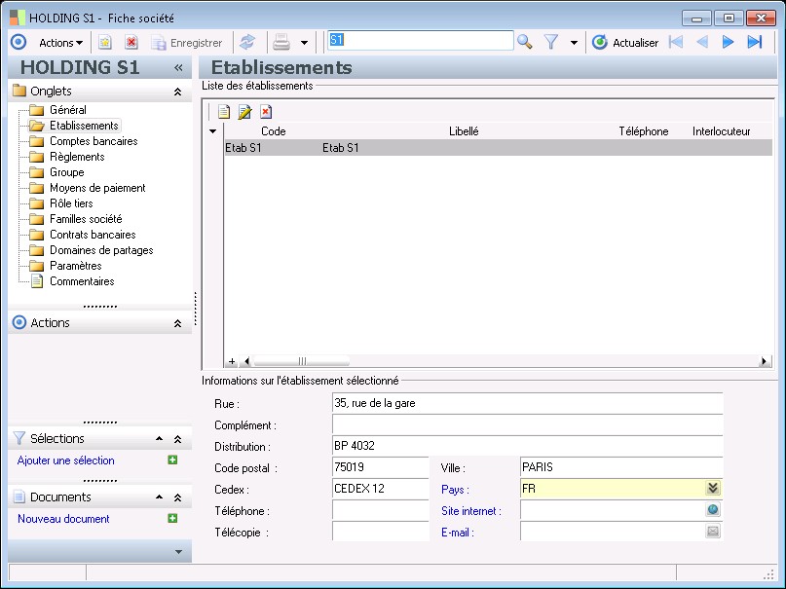Expand the Pays country dropdown

coord(713,489)
